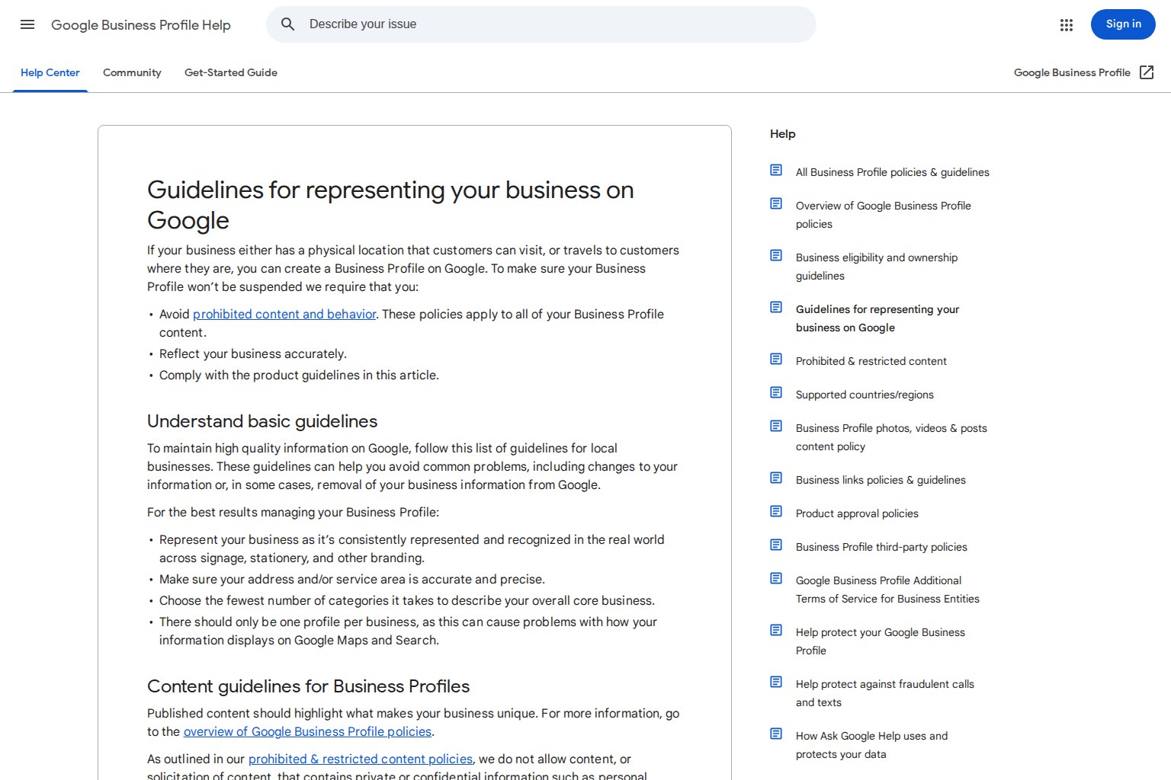Open the Product approval policies article
The height and width of the screenshot is (780, 1171).
pyautogui.click(x=857, y=513)
